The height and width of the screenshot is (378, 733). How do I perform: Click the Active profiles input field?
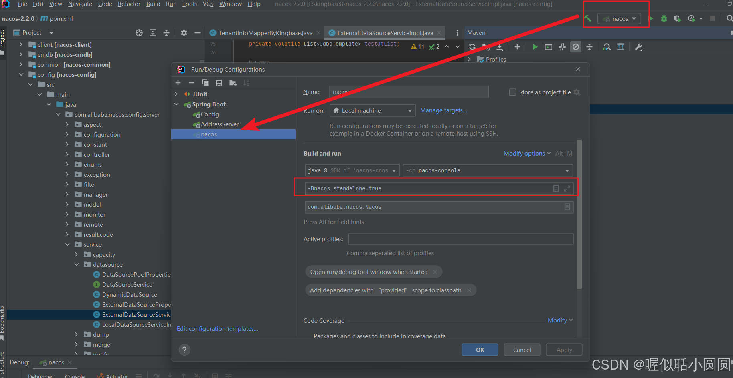[461, 239]
